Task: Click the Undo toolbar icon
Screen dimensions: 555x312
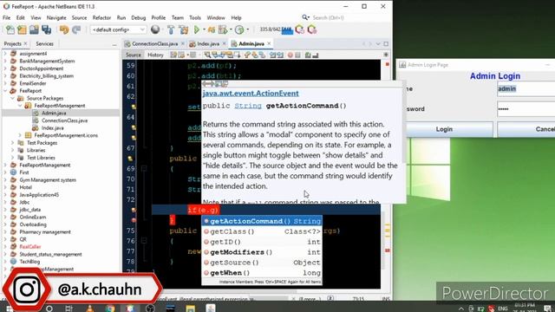Action: tap(64, 30)
